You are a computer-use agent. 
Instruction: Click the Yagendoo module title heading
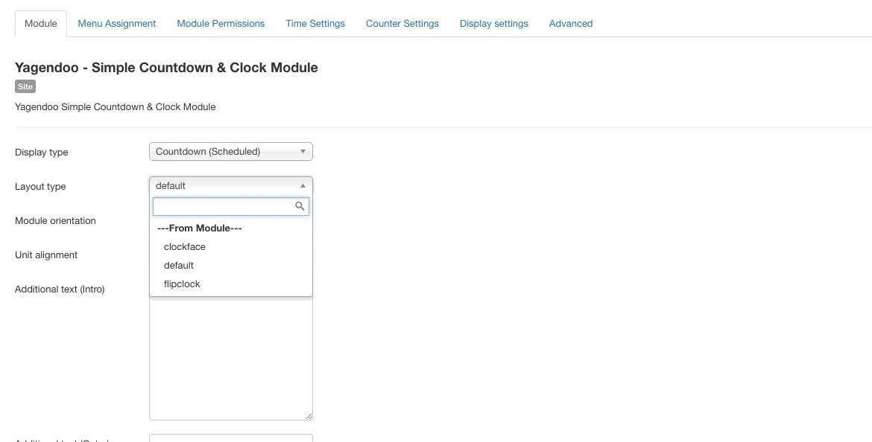(166, 68)
